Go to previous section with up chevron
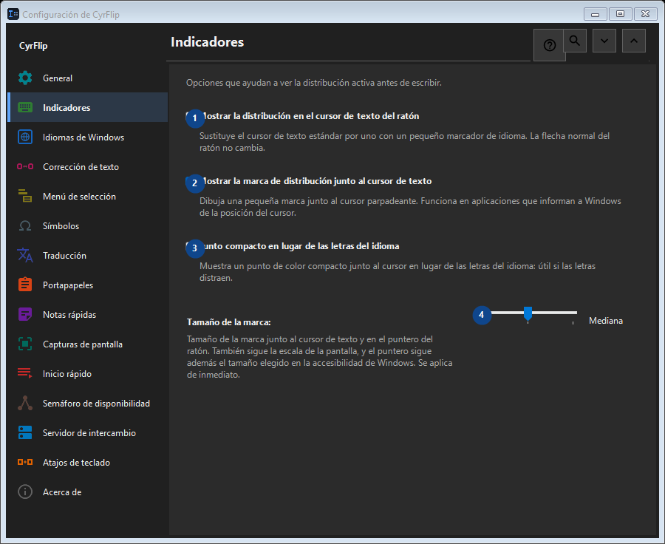665x544 pixels. point(634,41)
